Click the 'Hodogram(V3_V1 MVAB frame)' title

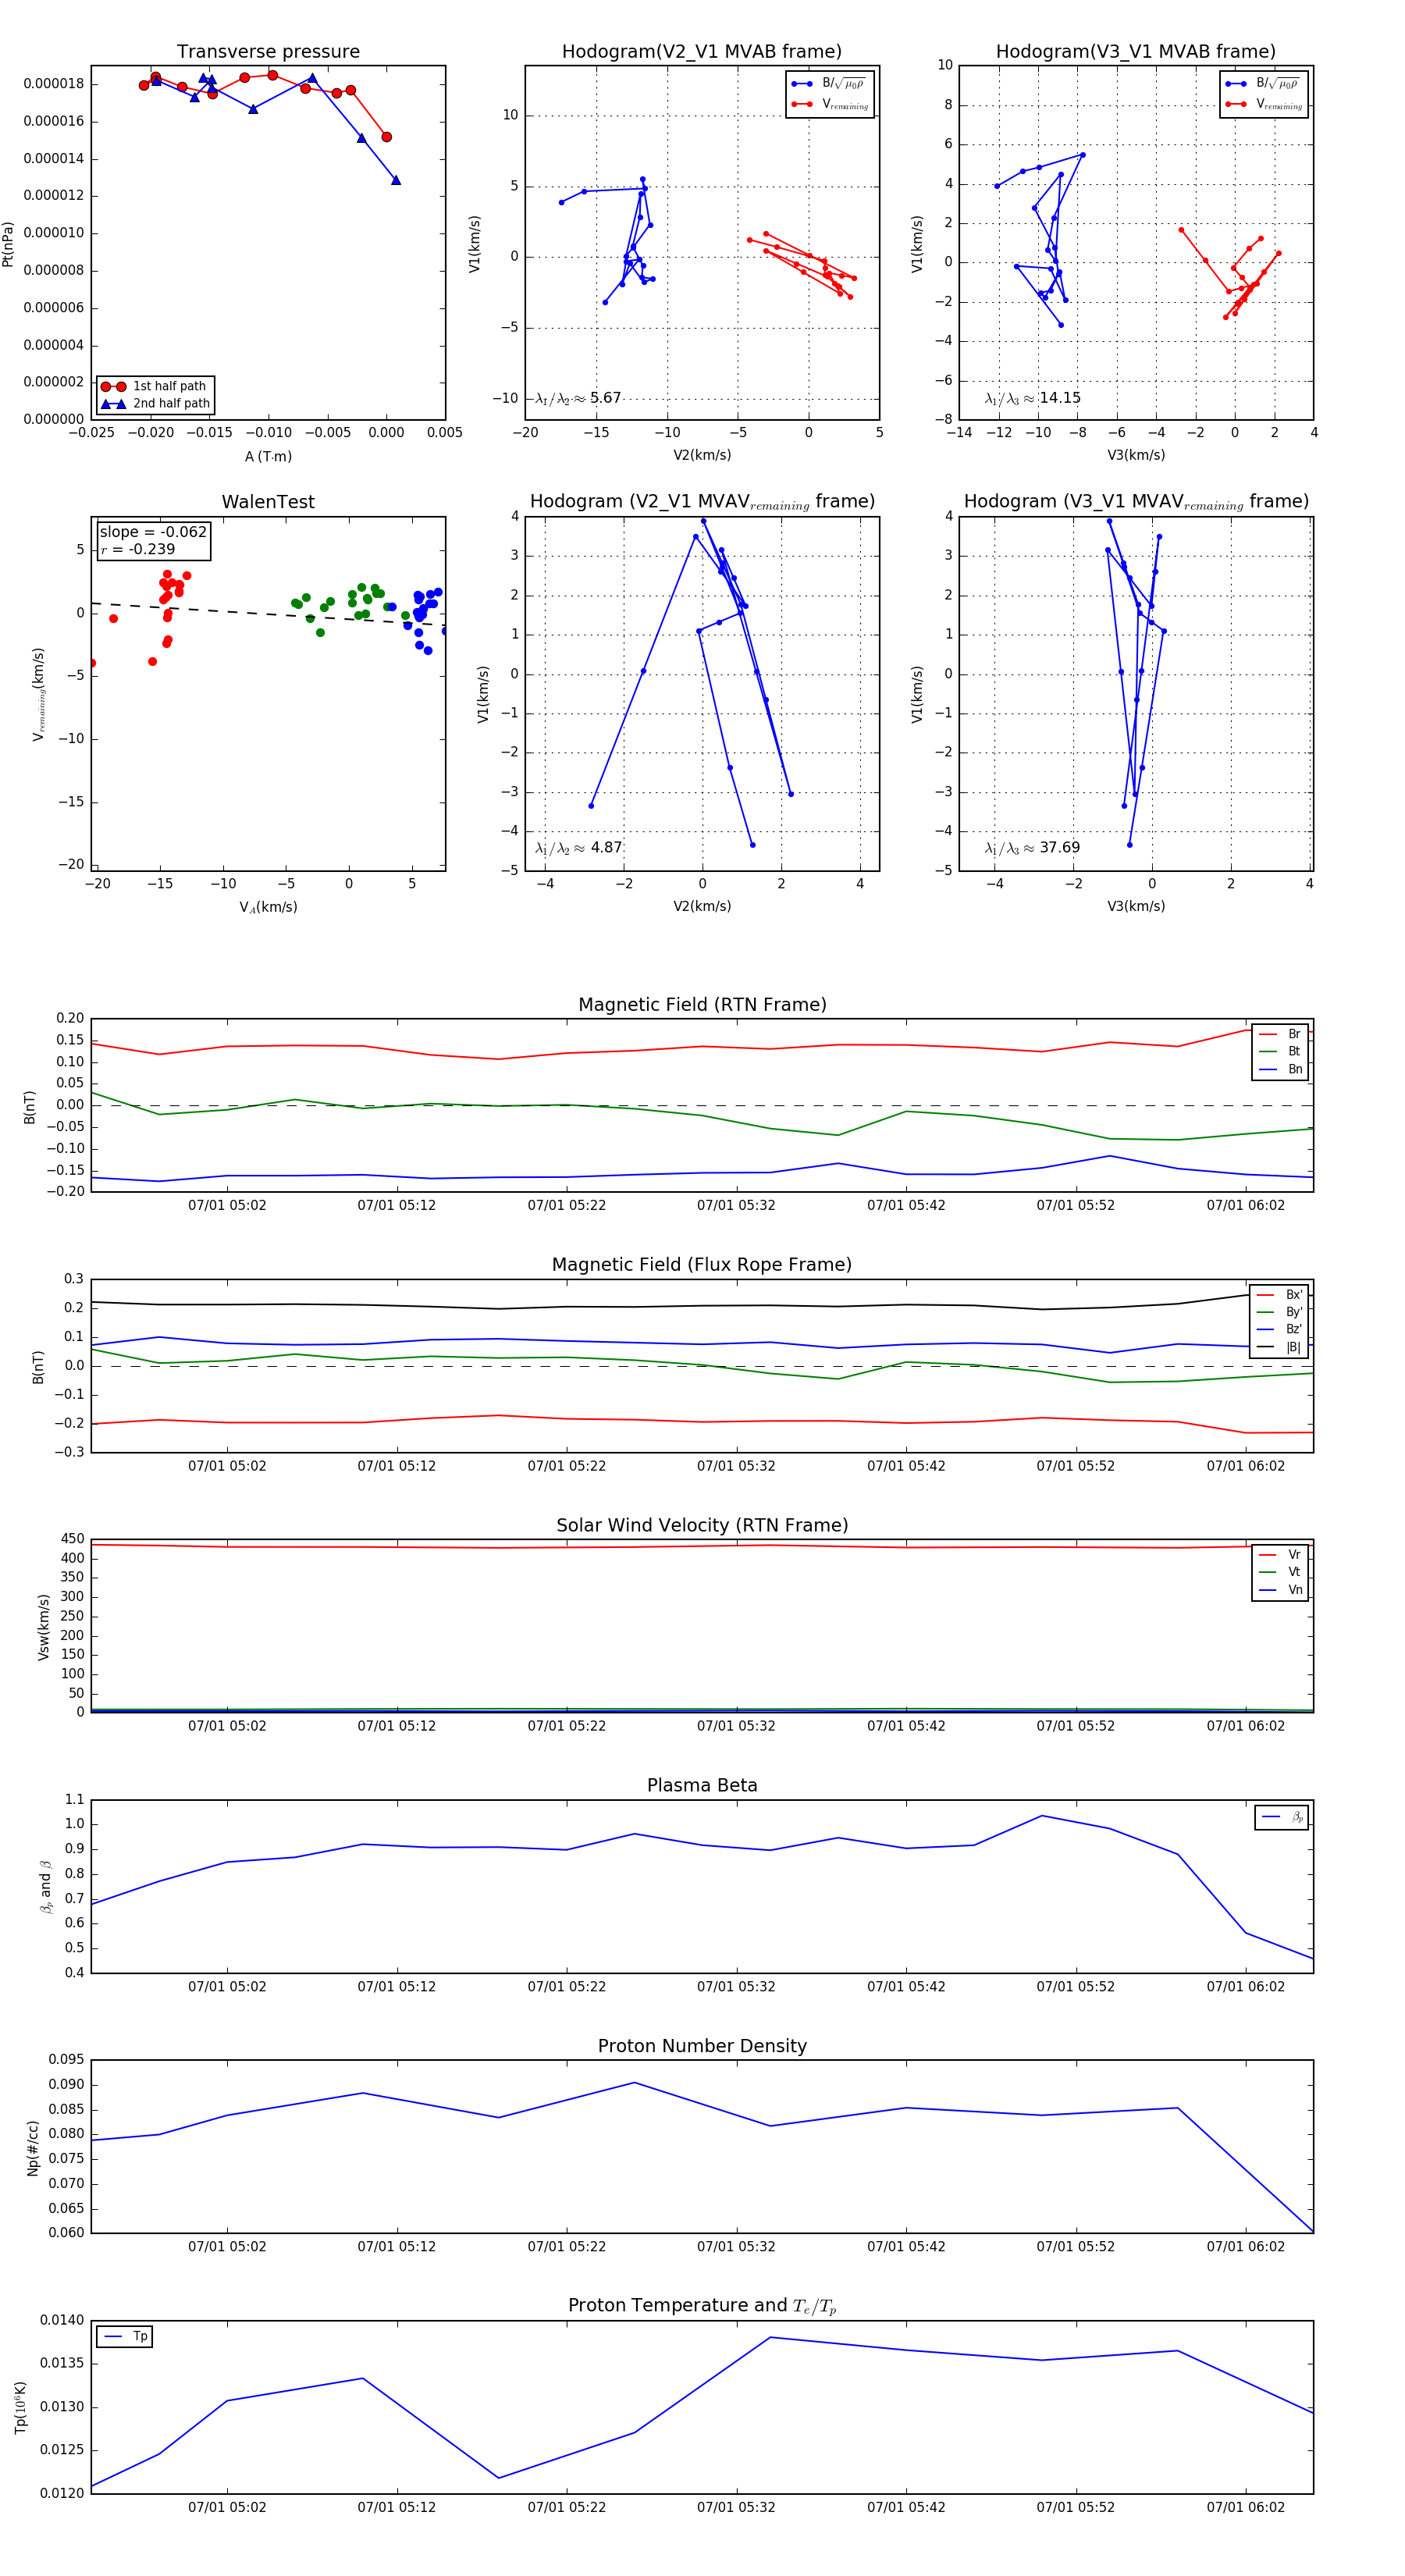tap(1136, 51)
